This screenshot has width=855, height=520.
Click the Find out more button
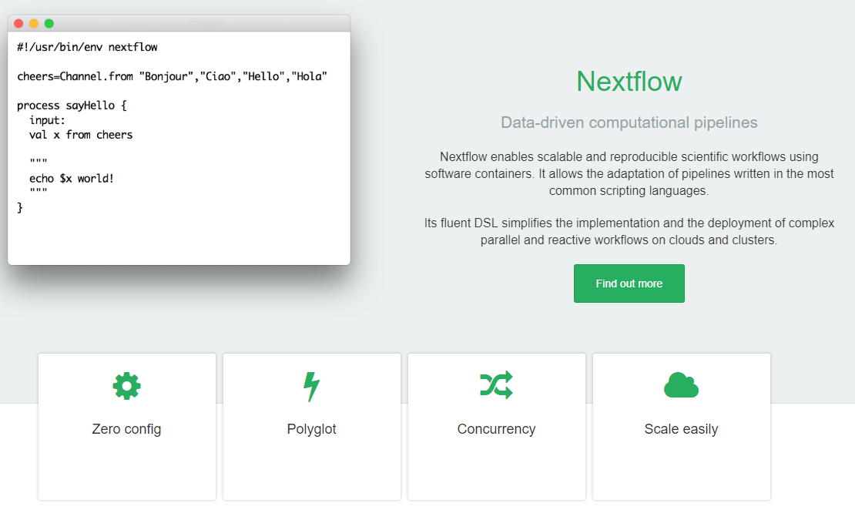click(x=629, y=283)
